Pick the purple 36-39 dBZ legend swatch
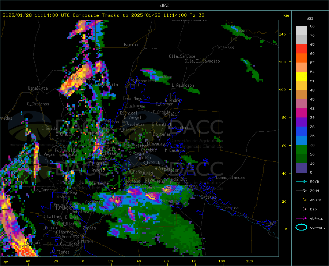329x266 pixels. [x=301, y=122]
